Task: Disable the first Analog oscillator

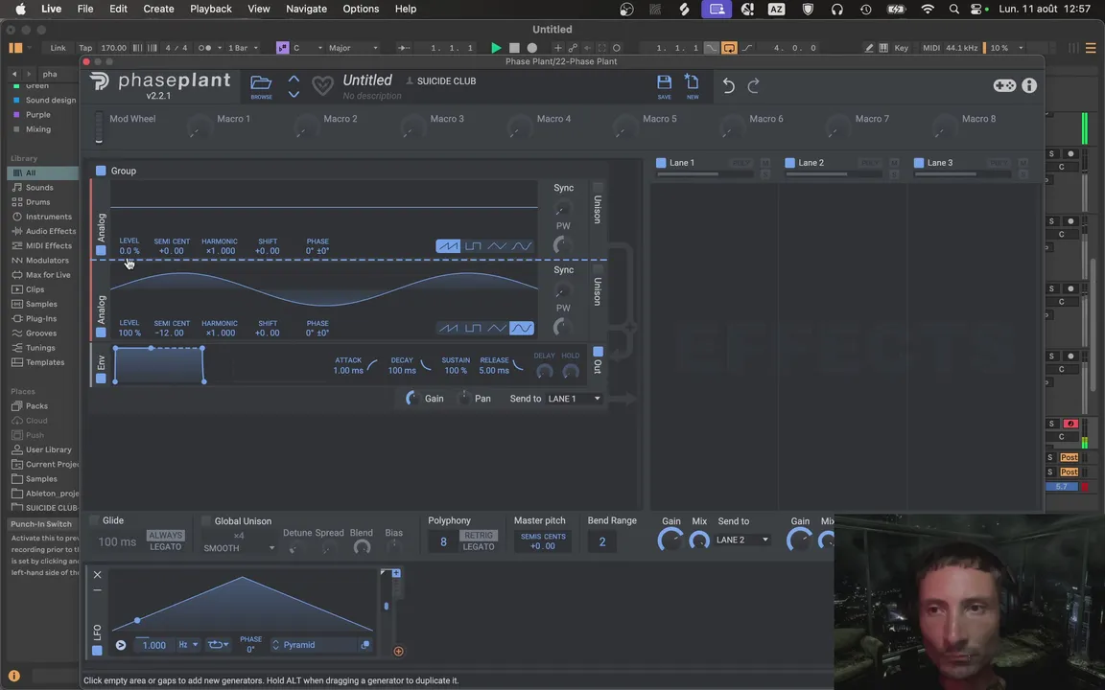Action: (101, 251)
